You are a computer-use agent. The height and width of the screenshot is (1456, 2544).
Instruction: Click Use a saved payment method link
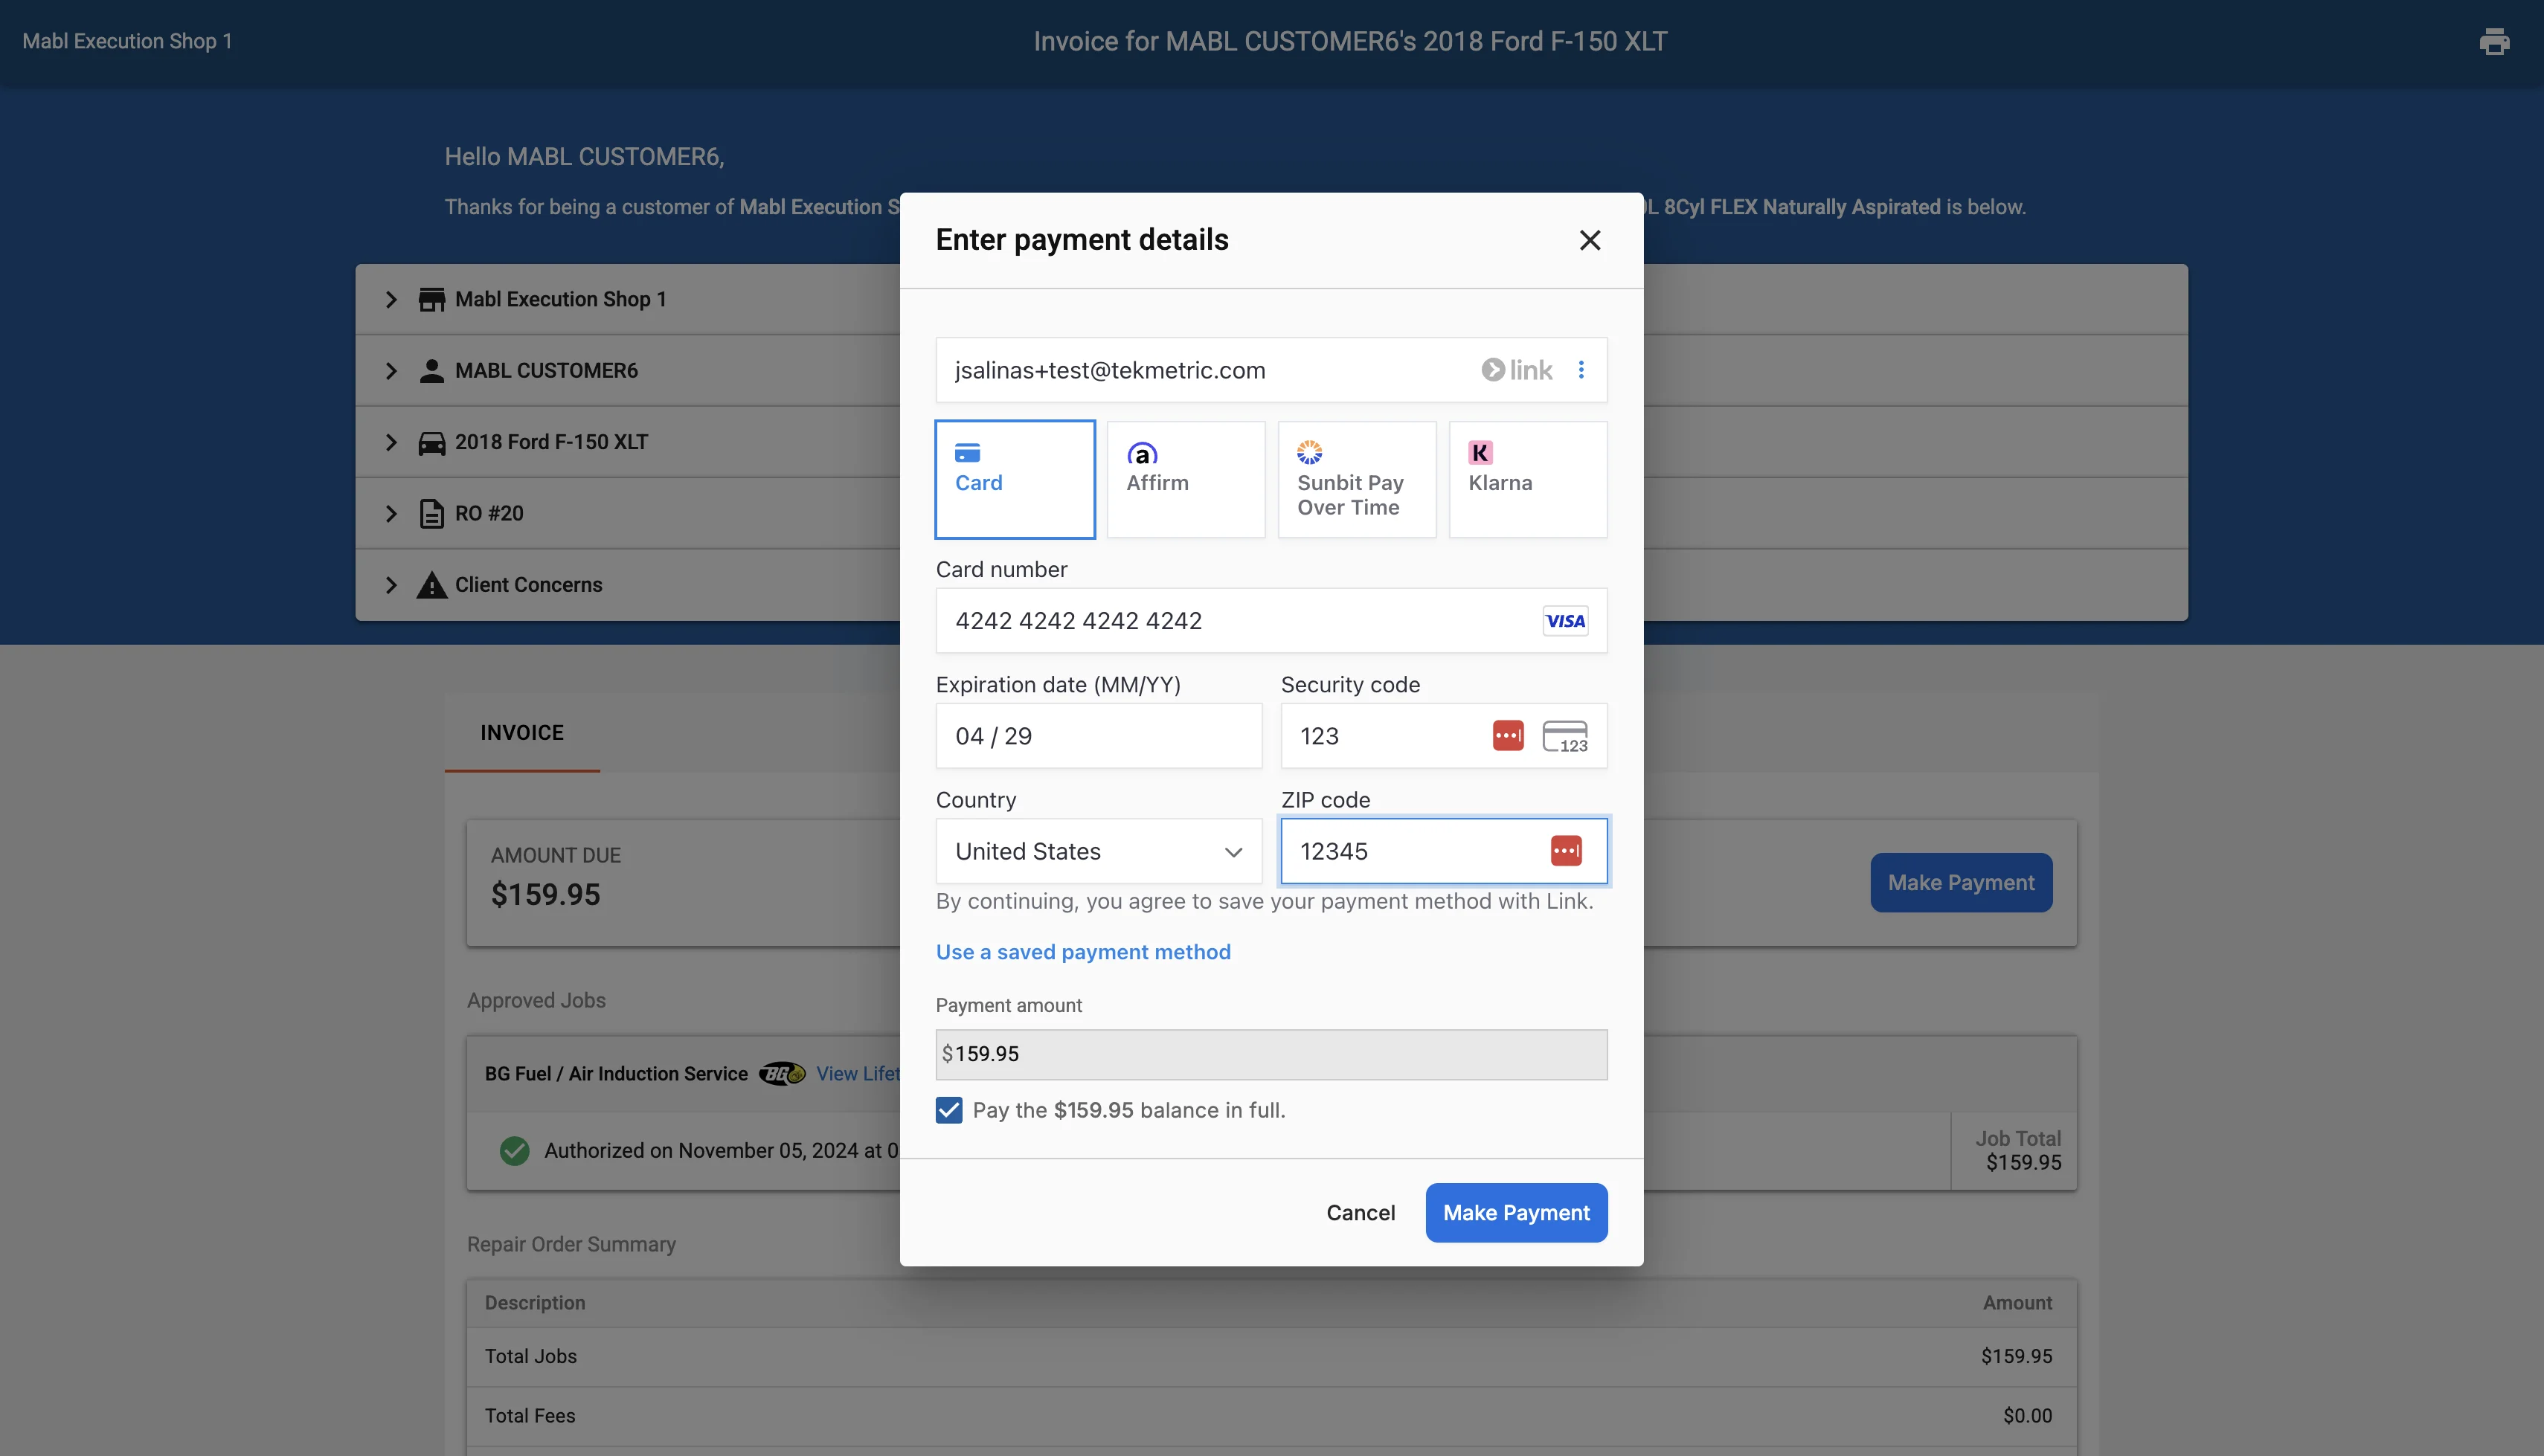tap(1083, 952)
